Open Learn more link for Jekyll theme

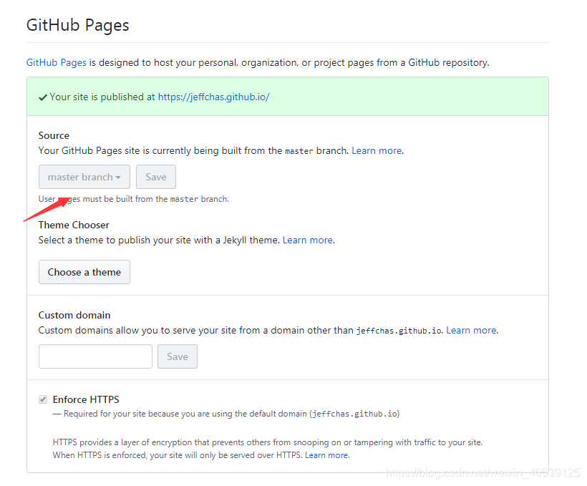pyautogui.click(x=308, y=240)
